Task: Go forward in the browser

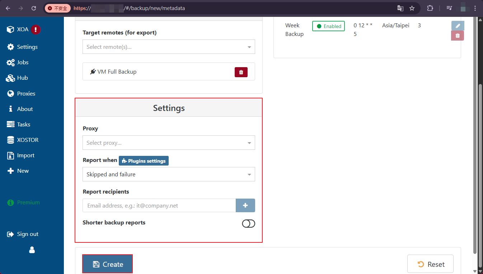Action: click(21, 8)
